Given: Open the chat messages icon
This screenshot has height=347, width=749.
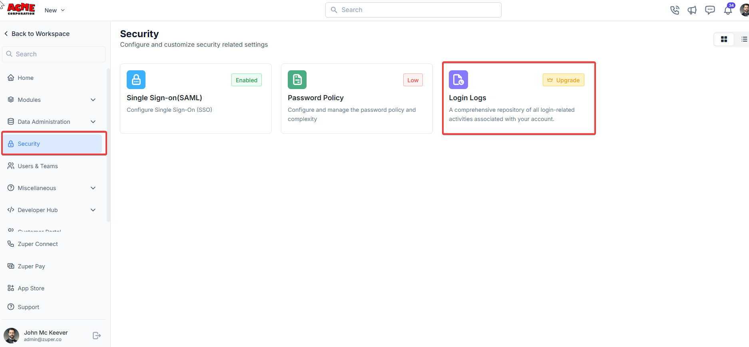Looking at the screenshot, I should pyautogui.click(x=710, y=10).
